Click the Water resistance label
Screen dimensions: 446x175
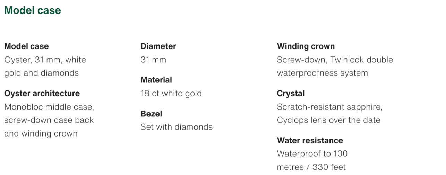(310, 140)
